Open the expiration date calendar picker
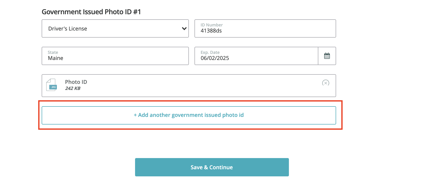 (327, 56)
